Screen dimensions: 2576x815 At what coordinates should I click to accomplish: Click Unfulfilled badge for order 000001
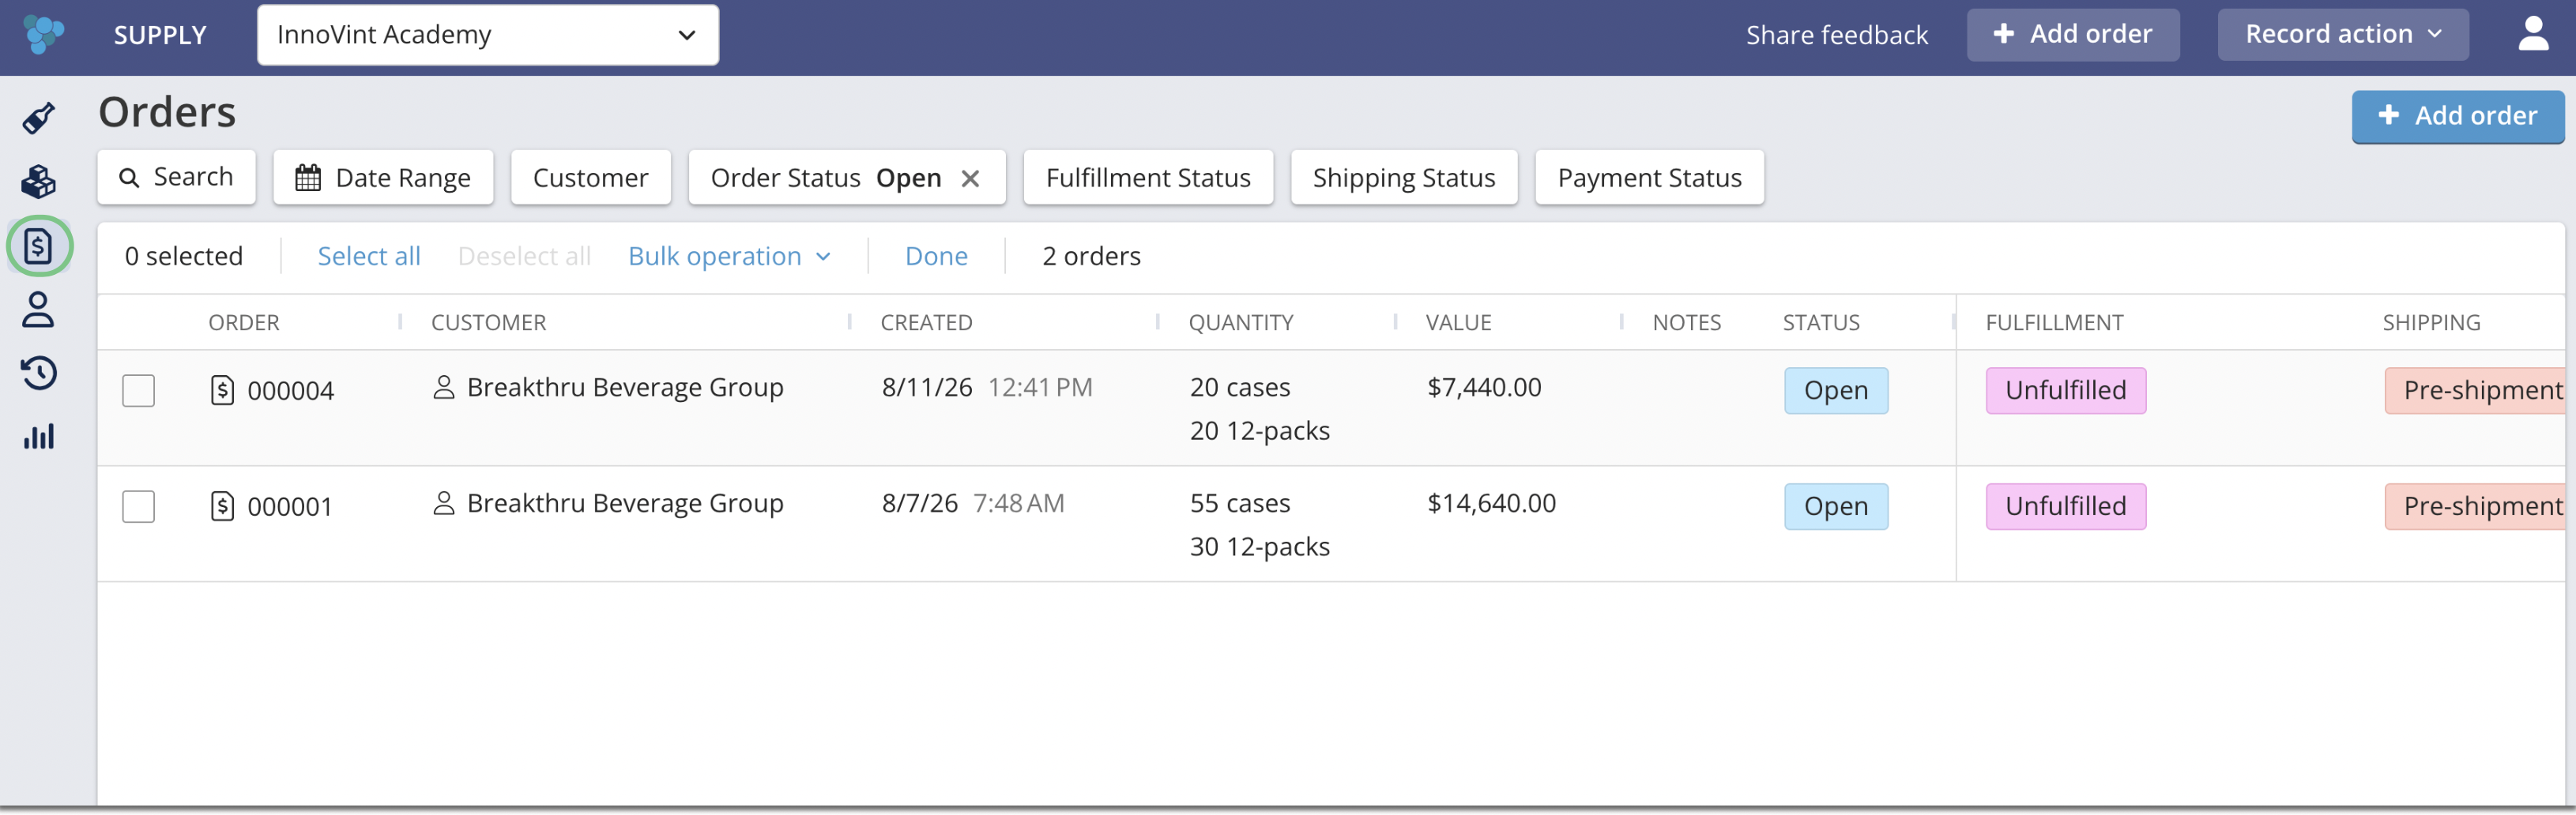[2066, 506]
